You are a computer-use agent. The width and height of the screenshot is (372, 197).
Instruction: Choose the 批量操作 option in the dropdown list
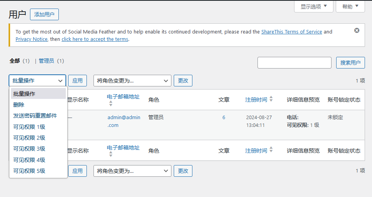pos(38,94)
